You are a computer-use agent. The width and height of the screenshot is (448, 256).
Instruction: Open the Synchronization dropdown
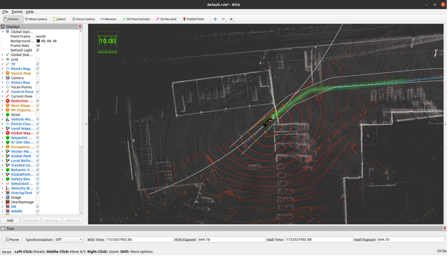pyautogui.click(x=69, y=239)
